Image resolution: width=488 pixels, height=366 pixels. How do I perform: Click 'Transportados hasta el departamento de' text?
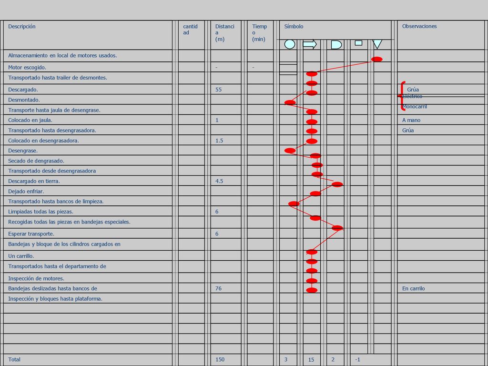point(57,266)
